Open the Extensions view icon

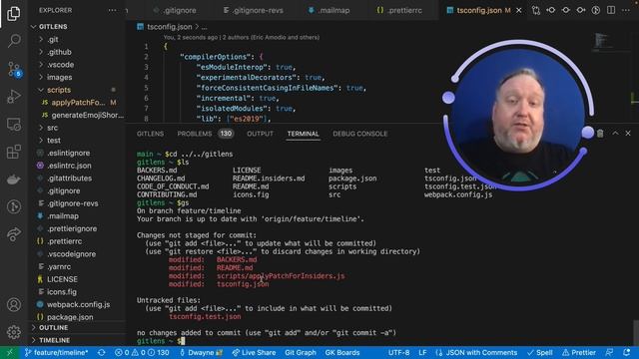pos(14,152)
